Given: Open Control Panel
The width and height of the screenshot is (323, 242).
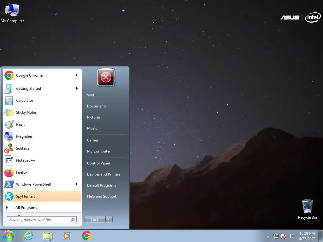Looking at the screenshot, I should point(98,163).
